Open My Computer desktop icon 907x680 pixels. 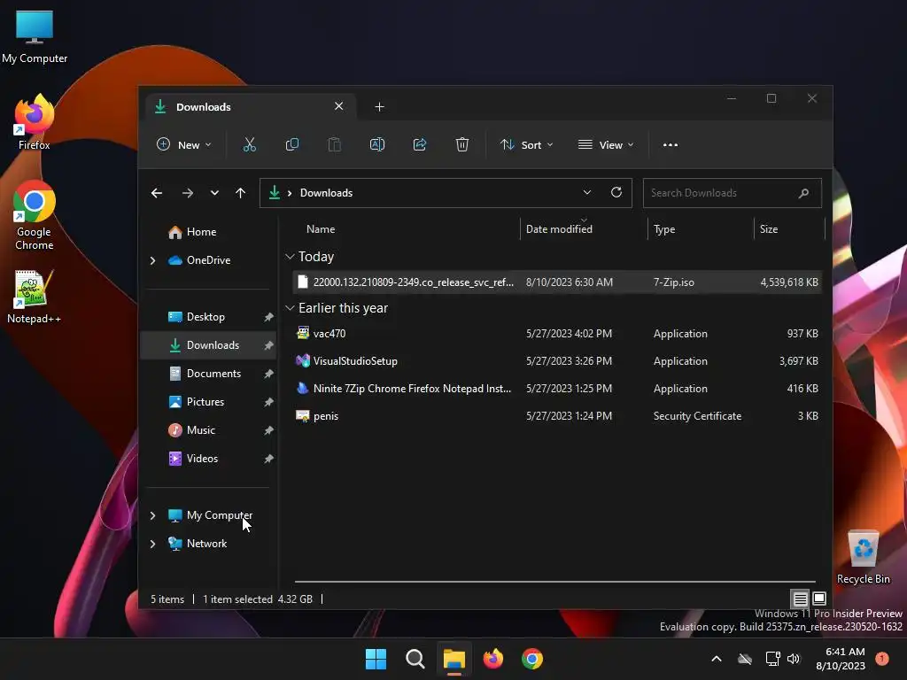(35, 35)
